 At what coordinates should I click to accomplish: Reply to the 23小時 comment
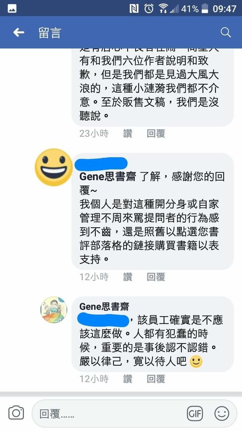(156, 133)
